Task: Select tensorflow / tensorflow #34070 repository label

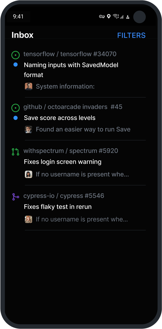Action: click(70, 54)
